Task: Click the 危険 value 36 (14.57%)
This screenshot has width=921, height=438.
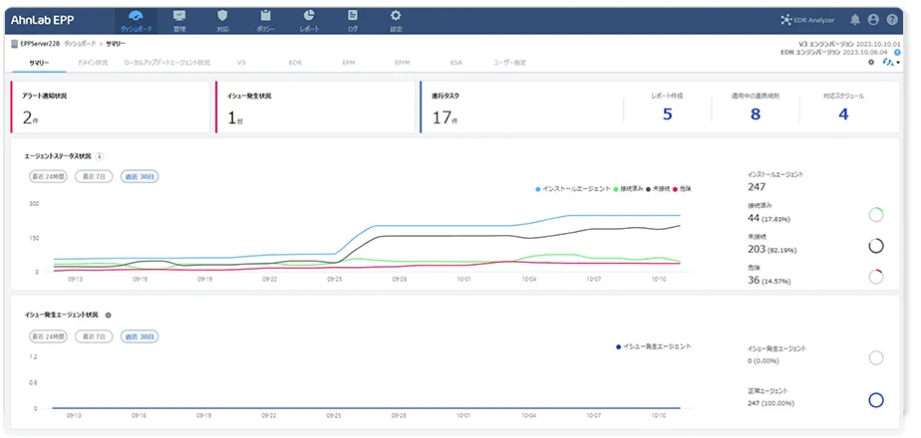Action: (x=768, y=281)
